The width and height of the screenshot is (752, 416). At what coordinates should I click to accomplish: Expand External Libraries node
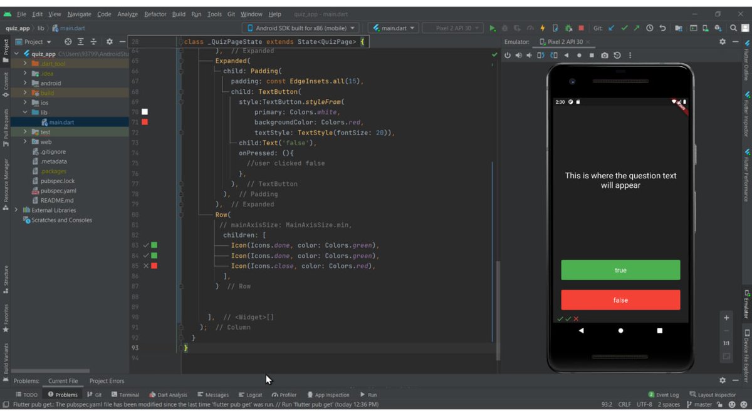click(16, 210)
